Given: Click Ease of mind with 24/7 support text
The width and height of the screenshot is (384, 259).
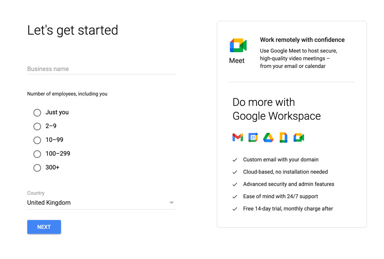Looking at the screenshot, I should pos(280,196).
